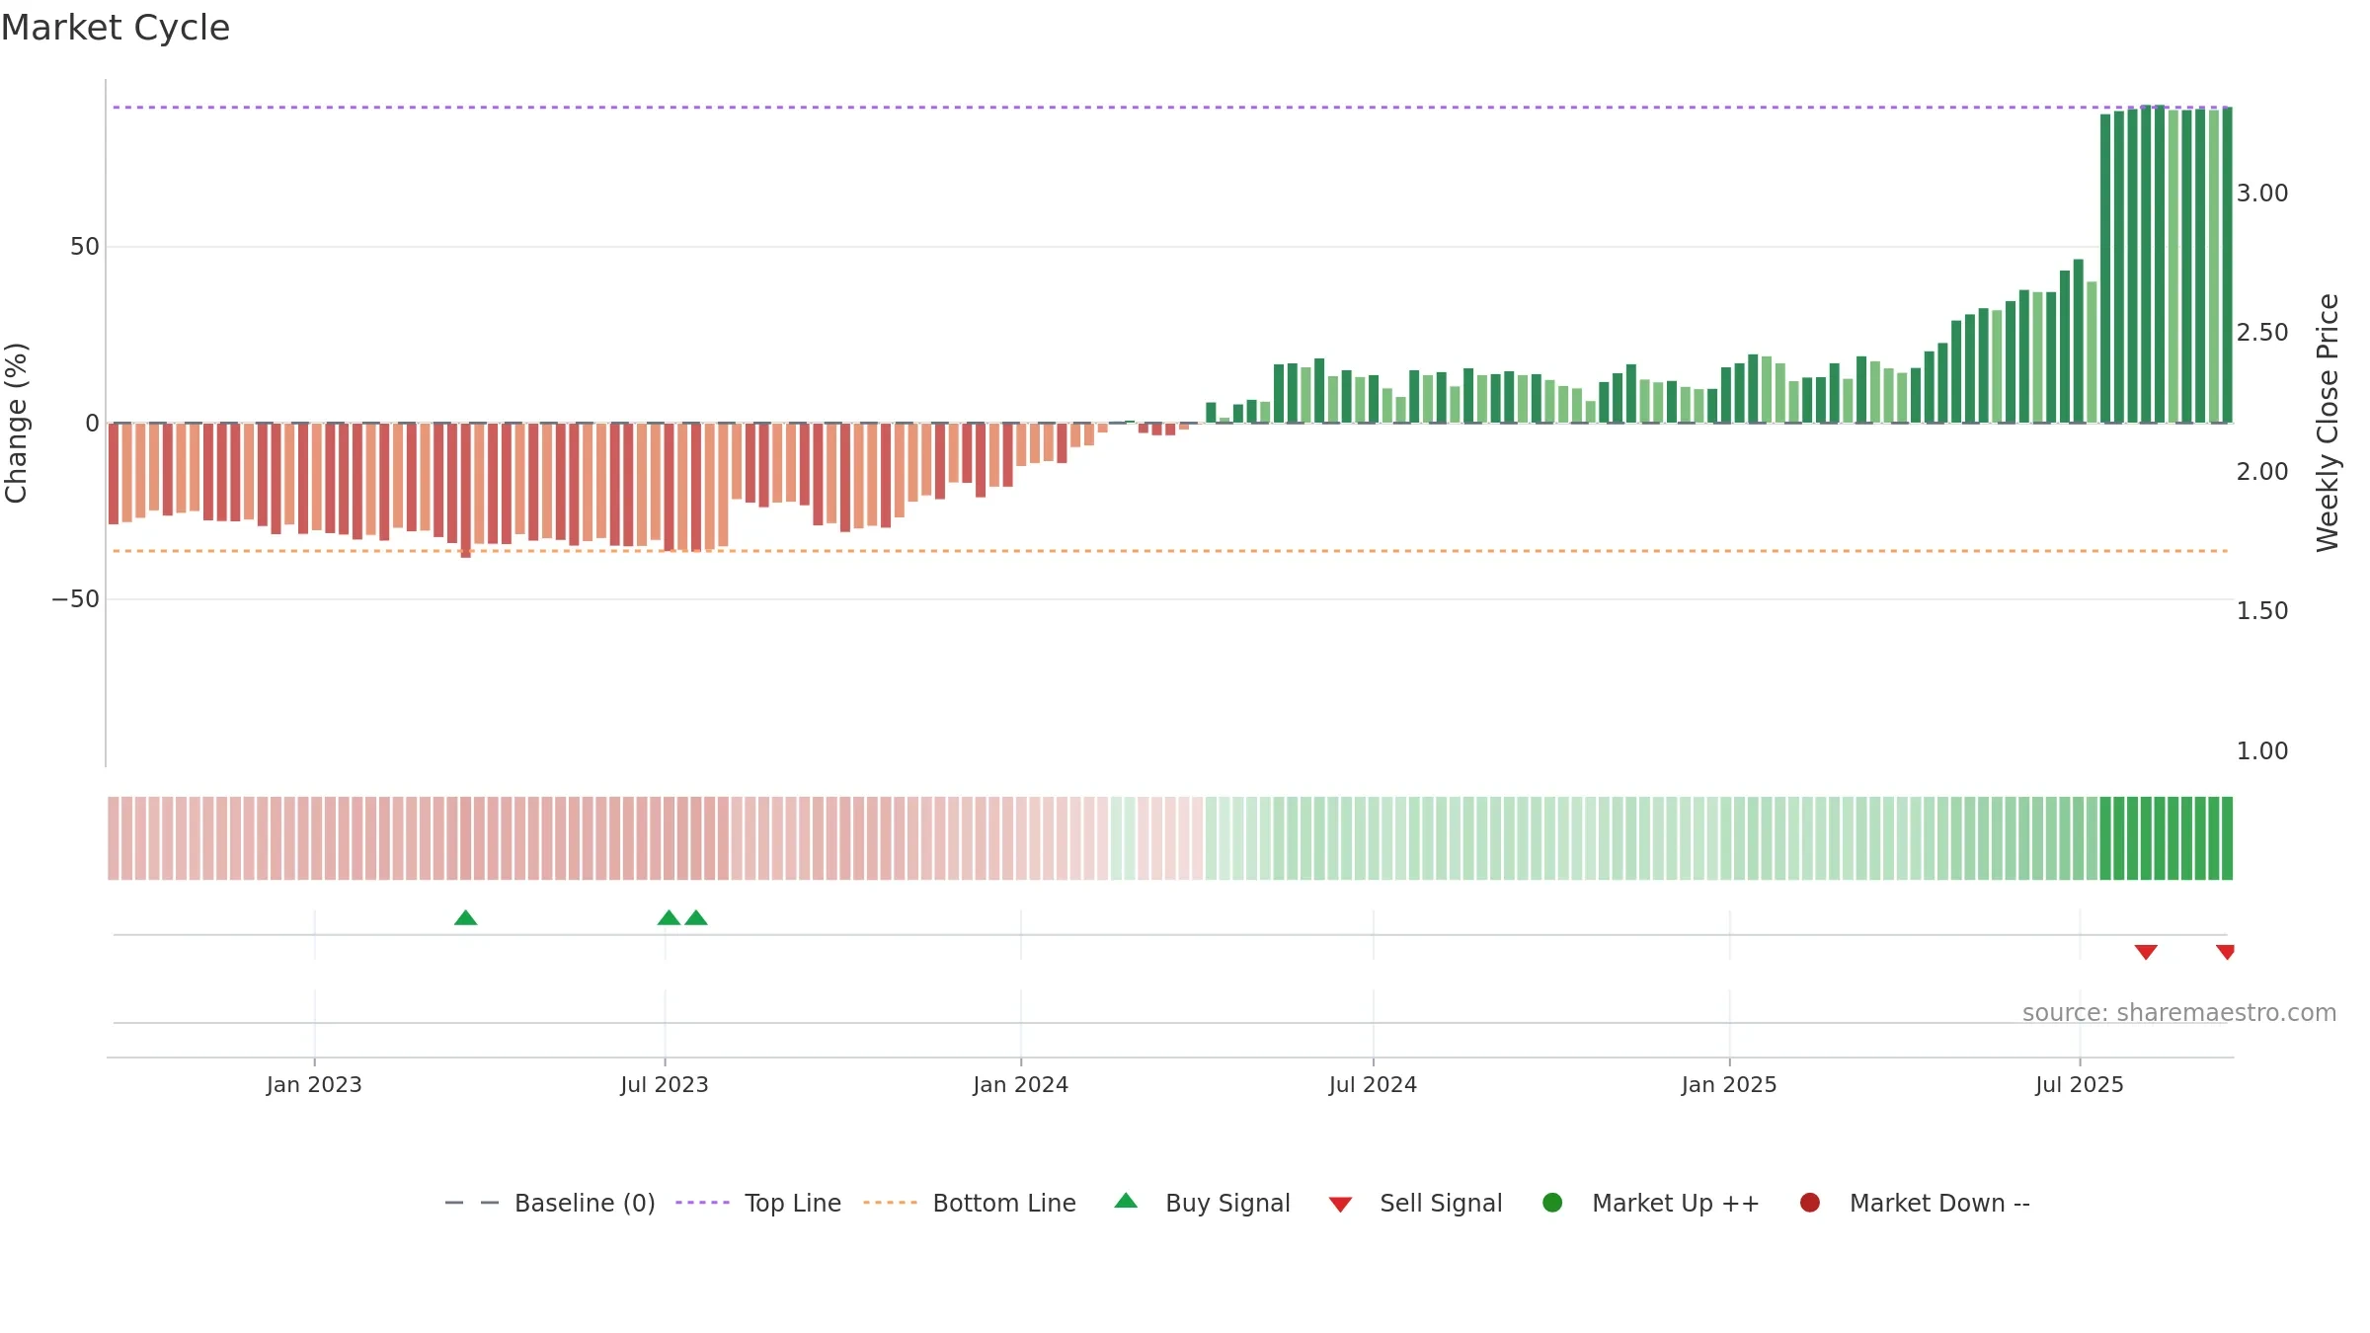2370x1333 pixels.
Task: Click the red Sell Signal triangle in legend
Action: coord(1340,1205)
